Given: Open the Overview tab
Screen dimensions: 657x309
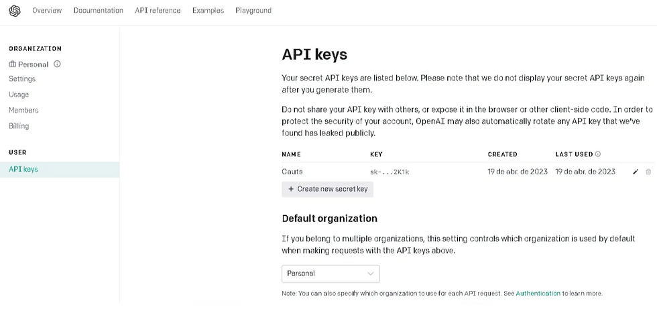Looking at the screenshot, I should tap(47, 11).
